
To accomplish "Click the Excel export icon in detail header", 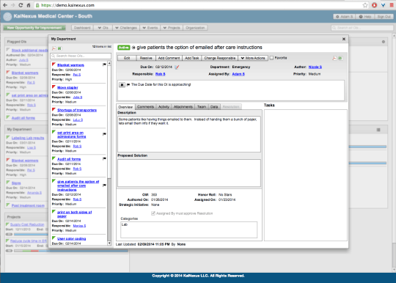I will [x=340, y=59].
